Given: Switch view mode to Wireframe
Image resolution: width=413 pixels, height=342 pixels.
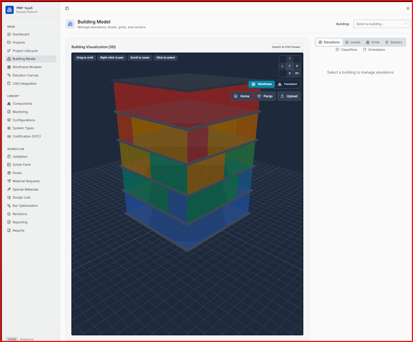Looking at the screenshot, I should coord(261,84).
